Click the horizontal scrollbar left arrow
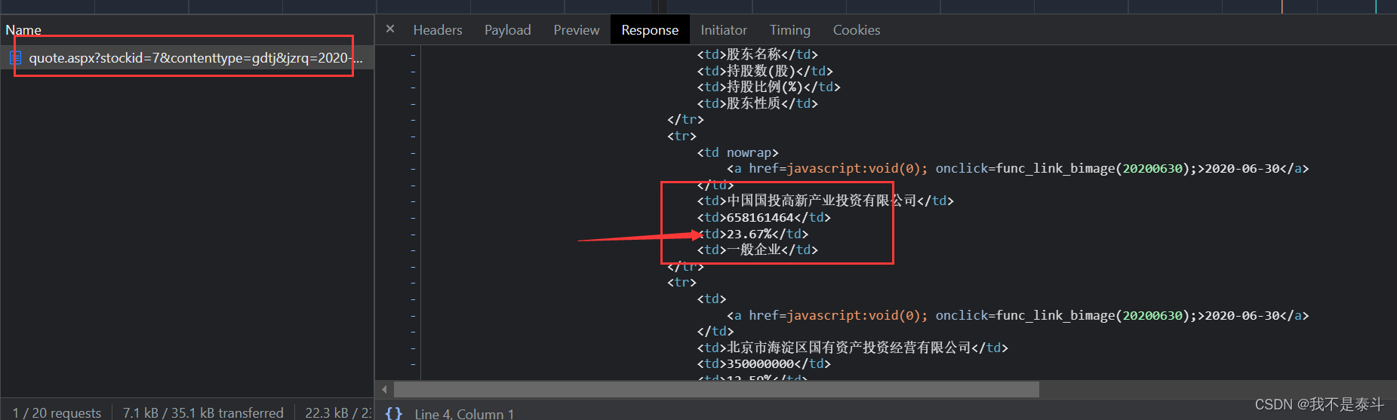Screen dimensions: 1397x420 pos(385,390)
